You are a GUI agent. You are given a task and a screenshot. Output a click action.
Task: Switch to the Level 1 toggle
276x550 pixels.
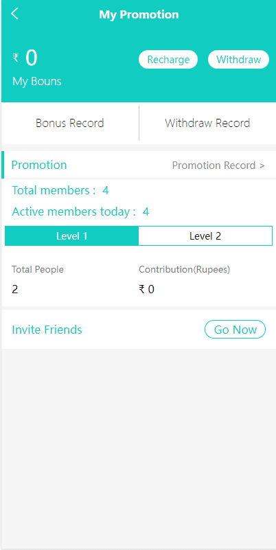72,236
